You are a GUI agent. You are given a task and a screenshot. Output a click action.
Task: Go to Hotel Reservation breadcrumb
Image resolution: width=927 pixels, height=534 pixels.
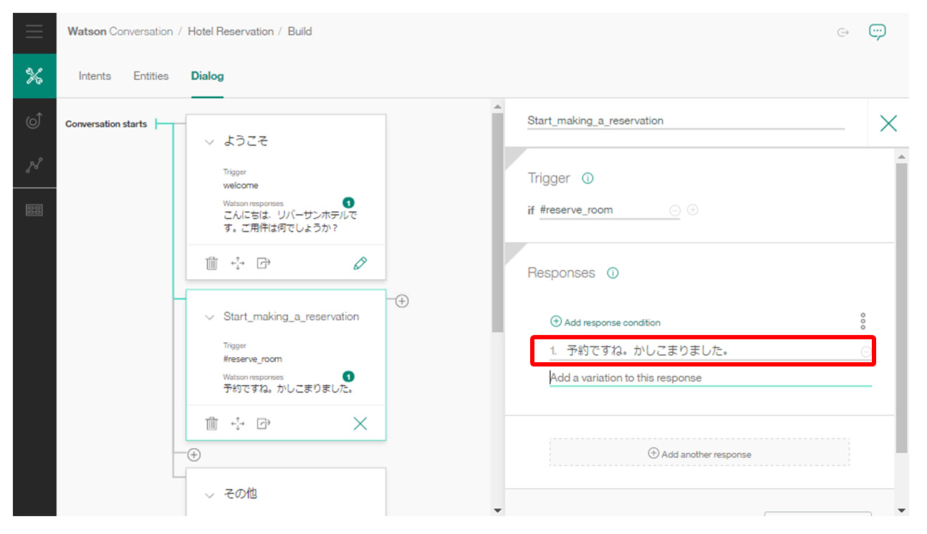(231, 31)
